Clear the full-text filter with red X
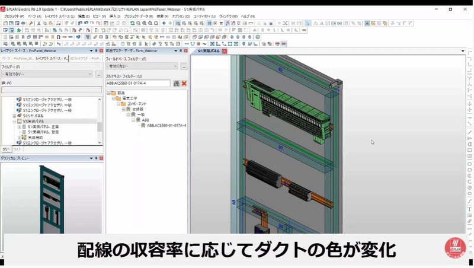The height and width of the screenshot is (268, 474). pos(184,83)
